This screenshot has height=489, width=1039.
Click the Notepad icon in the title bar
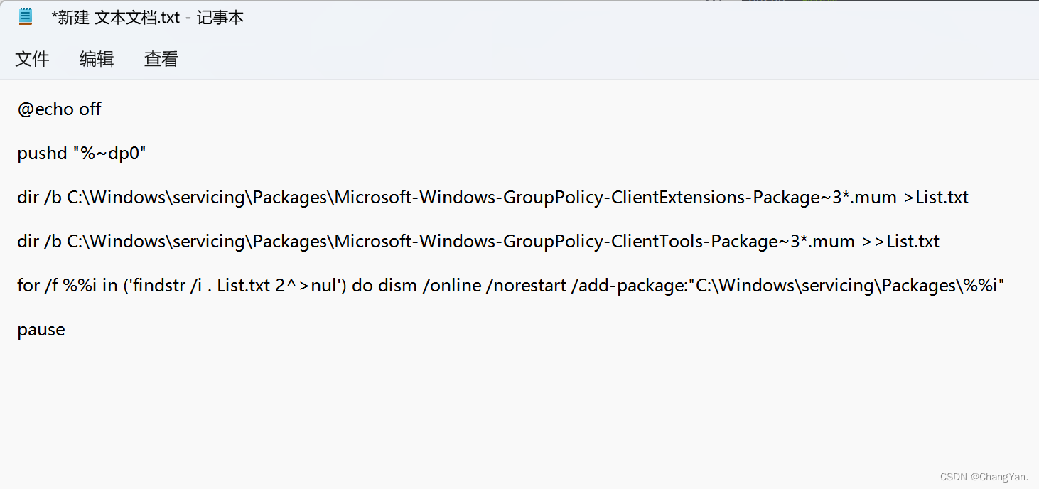coord(26,16)
